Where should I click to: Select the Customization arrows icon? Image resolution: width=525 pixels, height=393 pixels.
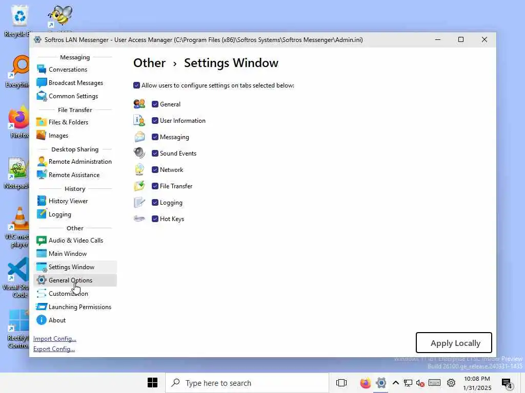[x=42, y=293]
